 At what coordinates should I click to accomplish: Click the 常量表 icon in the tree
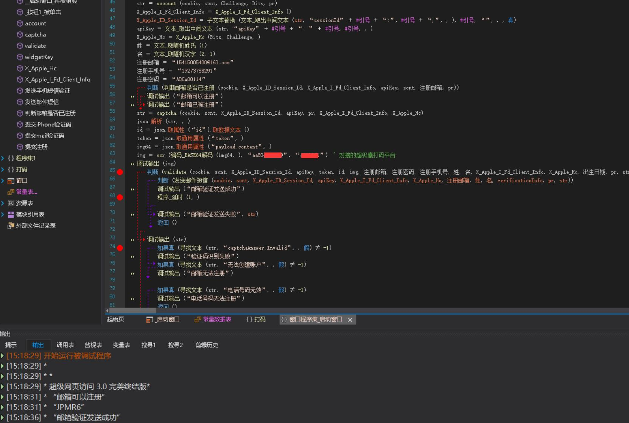[x=11, y=192]
